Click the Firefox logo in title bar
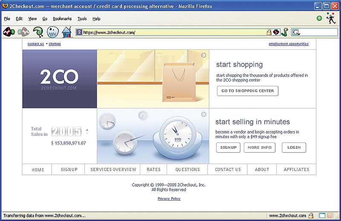 pyautogui.click(x=5, y=6)
